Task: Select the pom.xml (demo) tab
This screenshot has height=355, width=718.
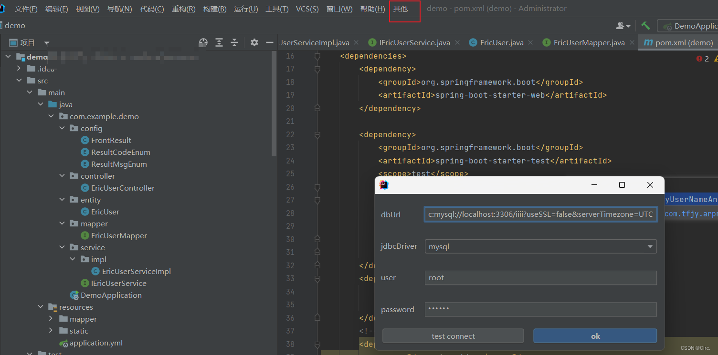Action: [x=678, y=42]
